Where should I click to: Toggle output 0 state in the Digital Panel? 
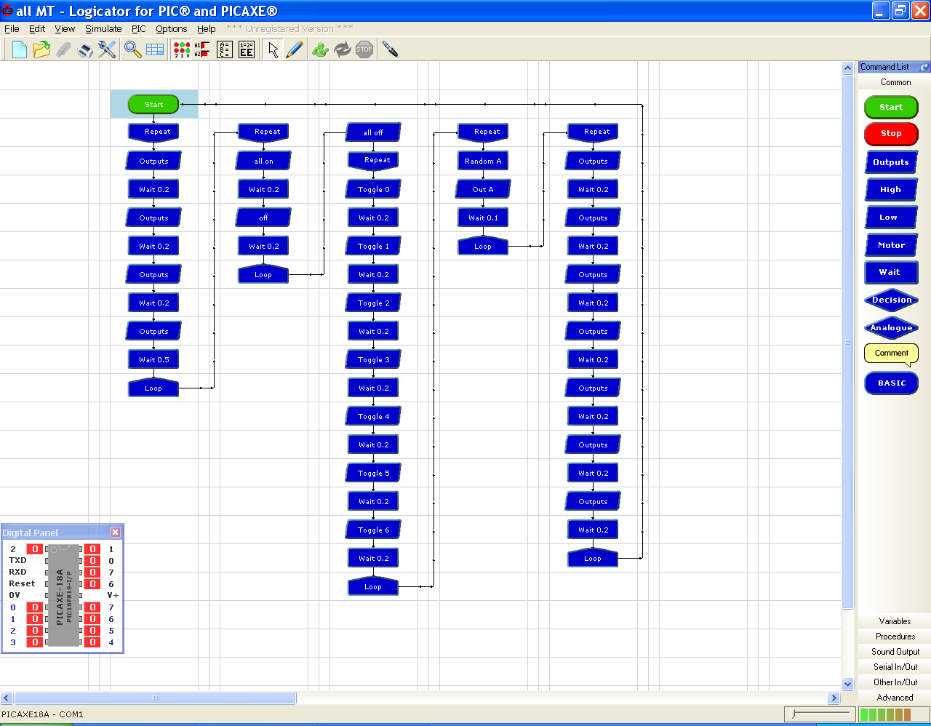(34, 607)
